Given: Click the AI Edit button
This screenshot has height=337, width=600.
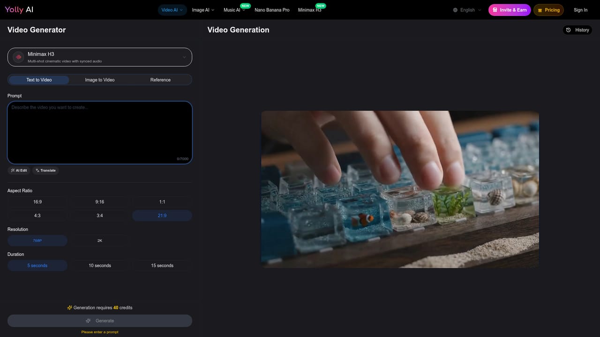Looking at the screenshot, I should pos(19,170).
